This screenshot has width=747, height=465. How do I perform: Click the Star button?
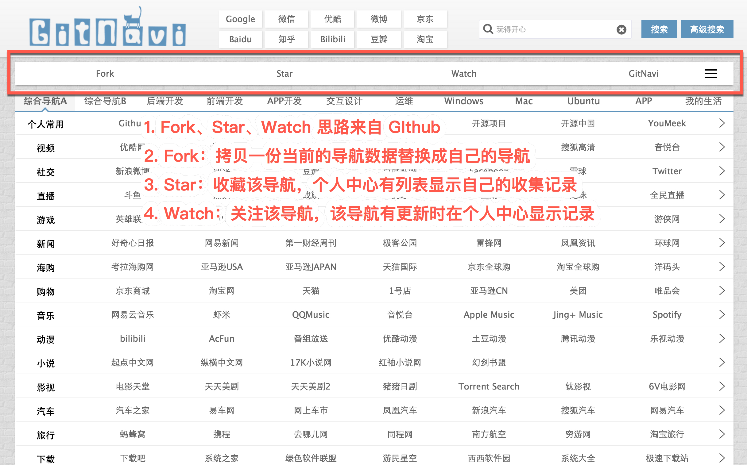pyautogui.click(x=284, y=74)
